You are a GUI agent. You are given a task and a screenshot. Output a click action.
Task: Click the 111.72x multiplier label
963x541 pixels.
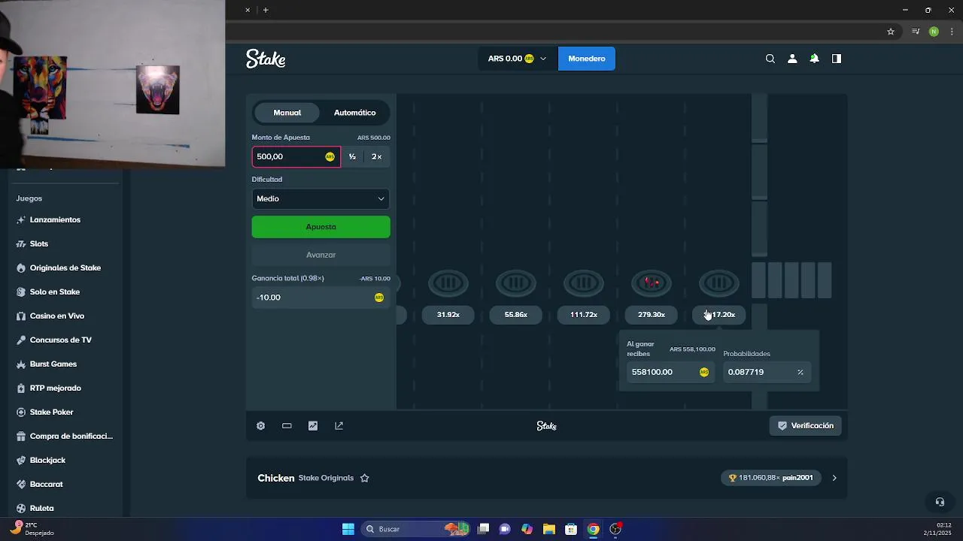tap(584, 315)
